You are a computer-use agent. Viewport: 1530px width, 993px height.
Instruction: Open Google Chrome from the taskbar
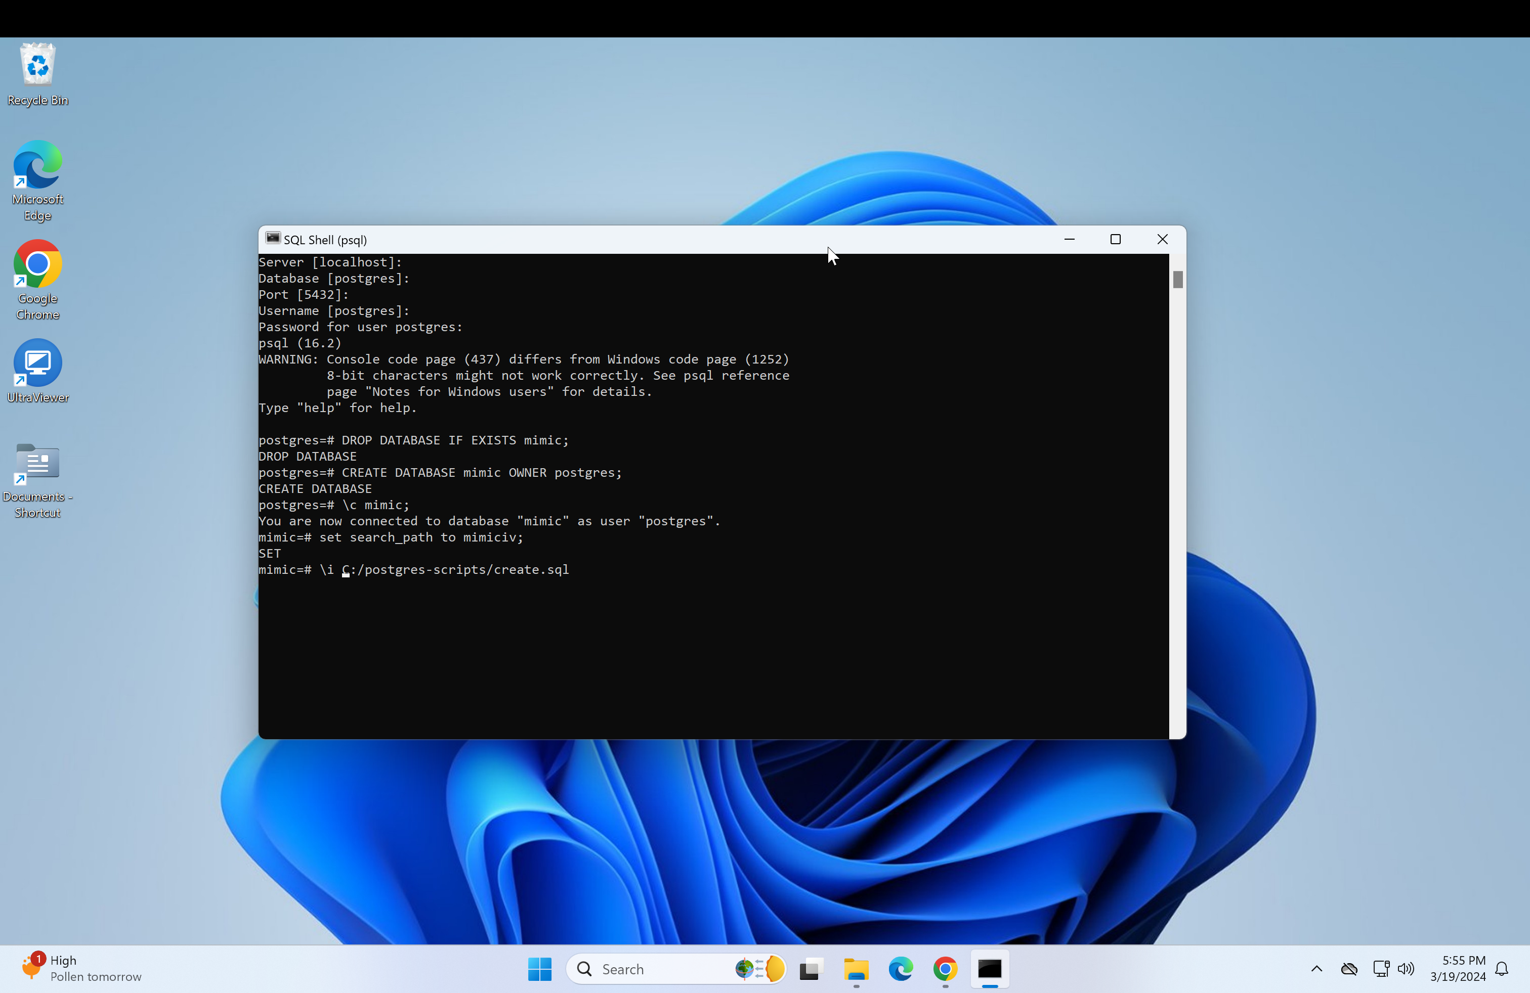point(944,969)
